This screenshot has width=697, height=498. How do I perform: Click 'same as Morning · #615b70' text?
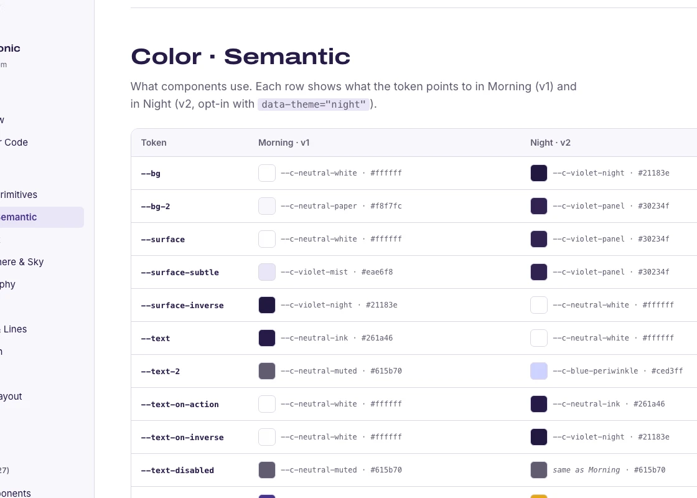pyautogui.click(x=609, y=470)
